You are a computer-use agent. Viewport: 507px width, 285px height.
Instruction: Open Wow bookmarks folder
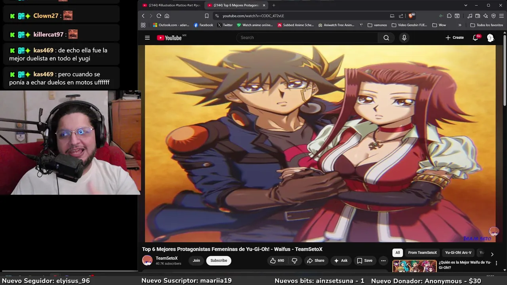pos(439,25)
